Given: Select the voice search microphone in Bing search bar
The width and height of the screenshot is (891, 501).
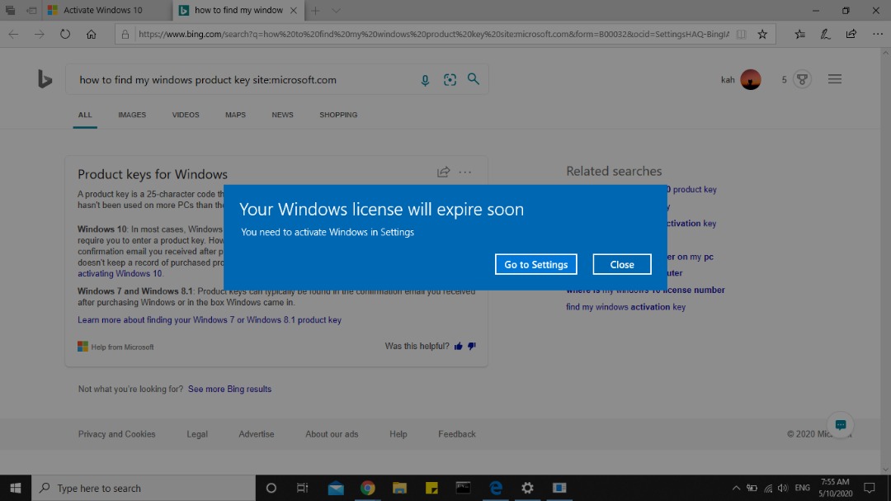Looking at the screenshot, I should coord(426,79).
